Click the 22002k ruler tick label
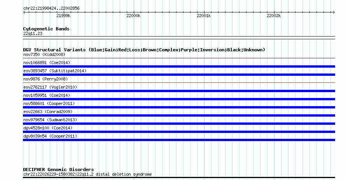Image resolution: width=346 pixels, height=180 pixels. [274, 16]
